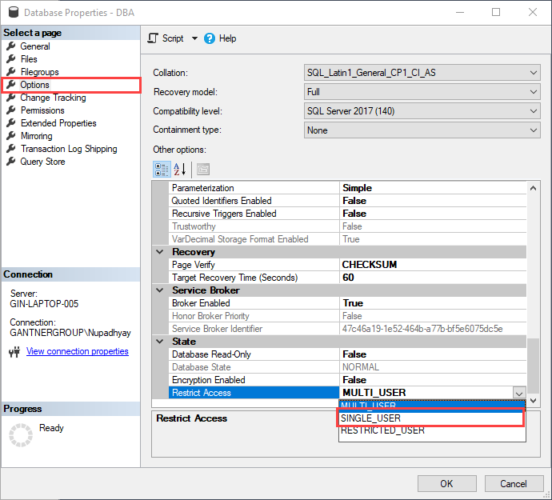Screen dimensions: 552x500
Task: Click the wrench icon beside Files
Action: click(11, 59)
